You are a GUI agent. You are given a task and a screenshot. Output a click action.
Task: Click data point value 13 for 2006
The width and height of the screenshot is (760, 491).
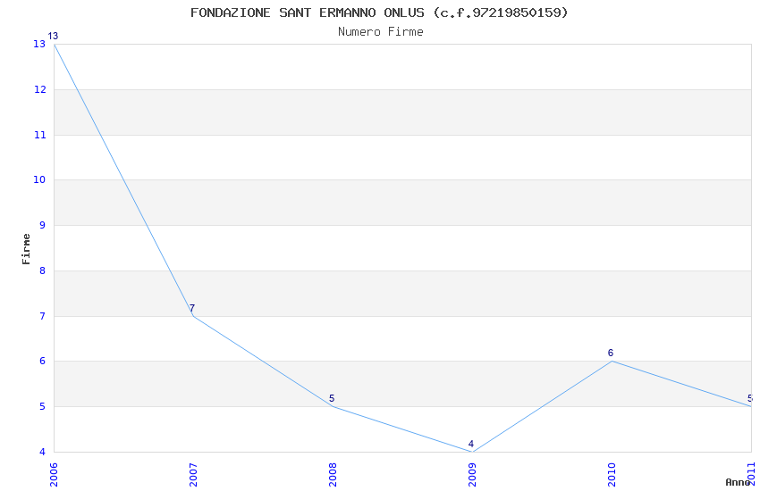tap(53, 36)
